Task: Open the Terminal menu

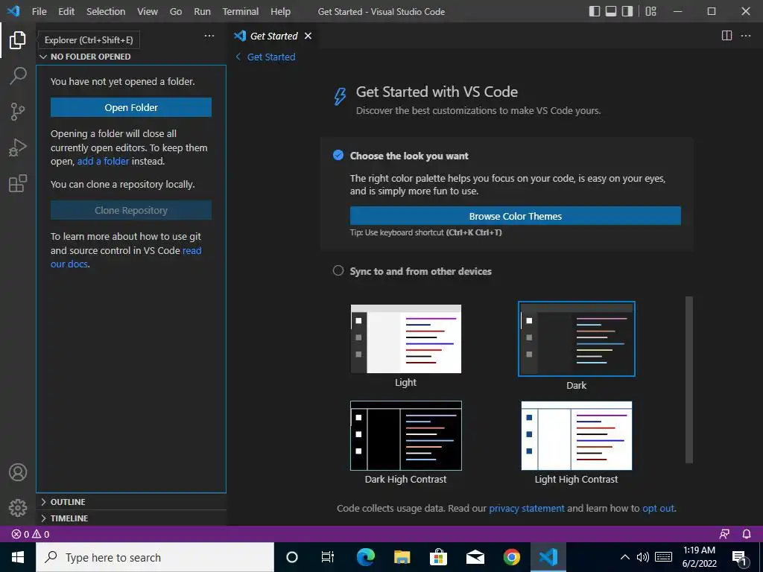Action: pyautogui.click(x=241, y=11)
